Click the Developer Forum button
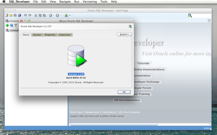Viewport: 217px width, 135px height. [143, 88]
